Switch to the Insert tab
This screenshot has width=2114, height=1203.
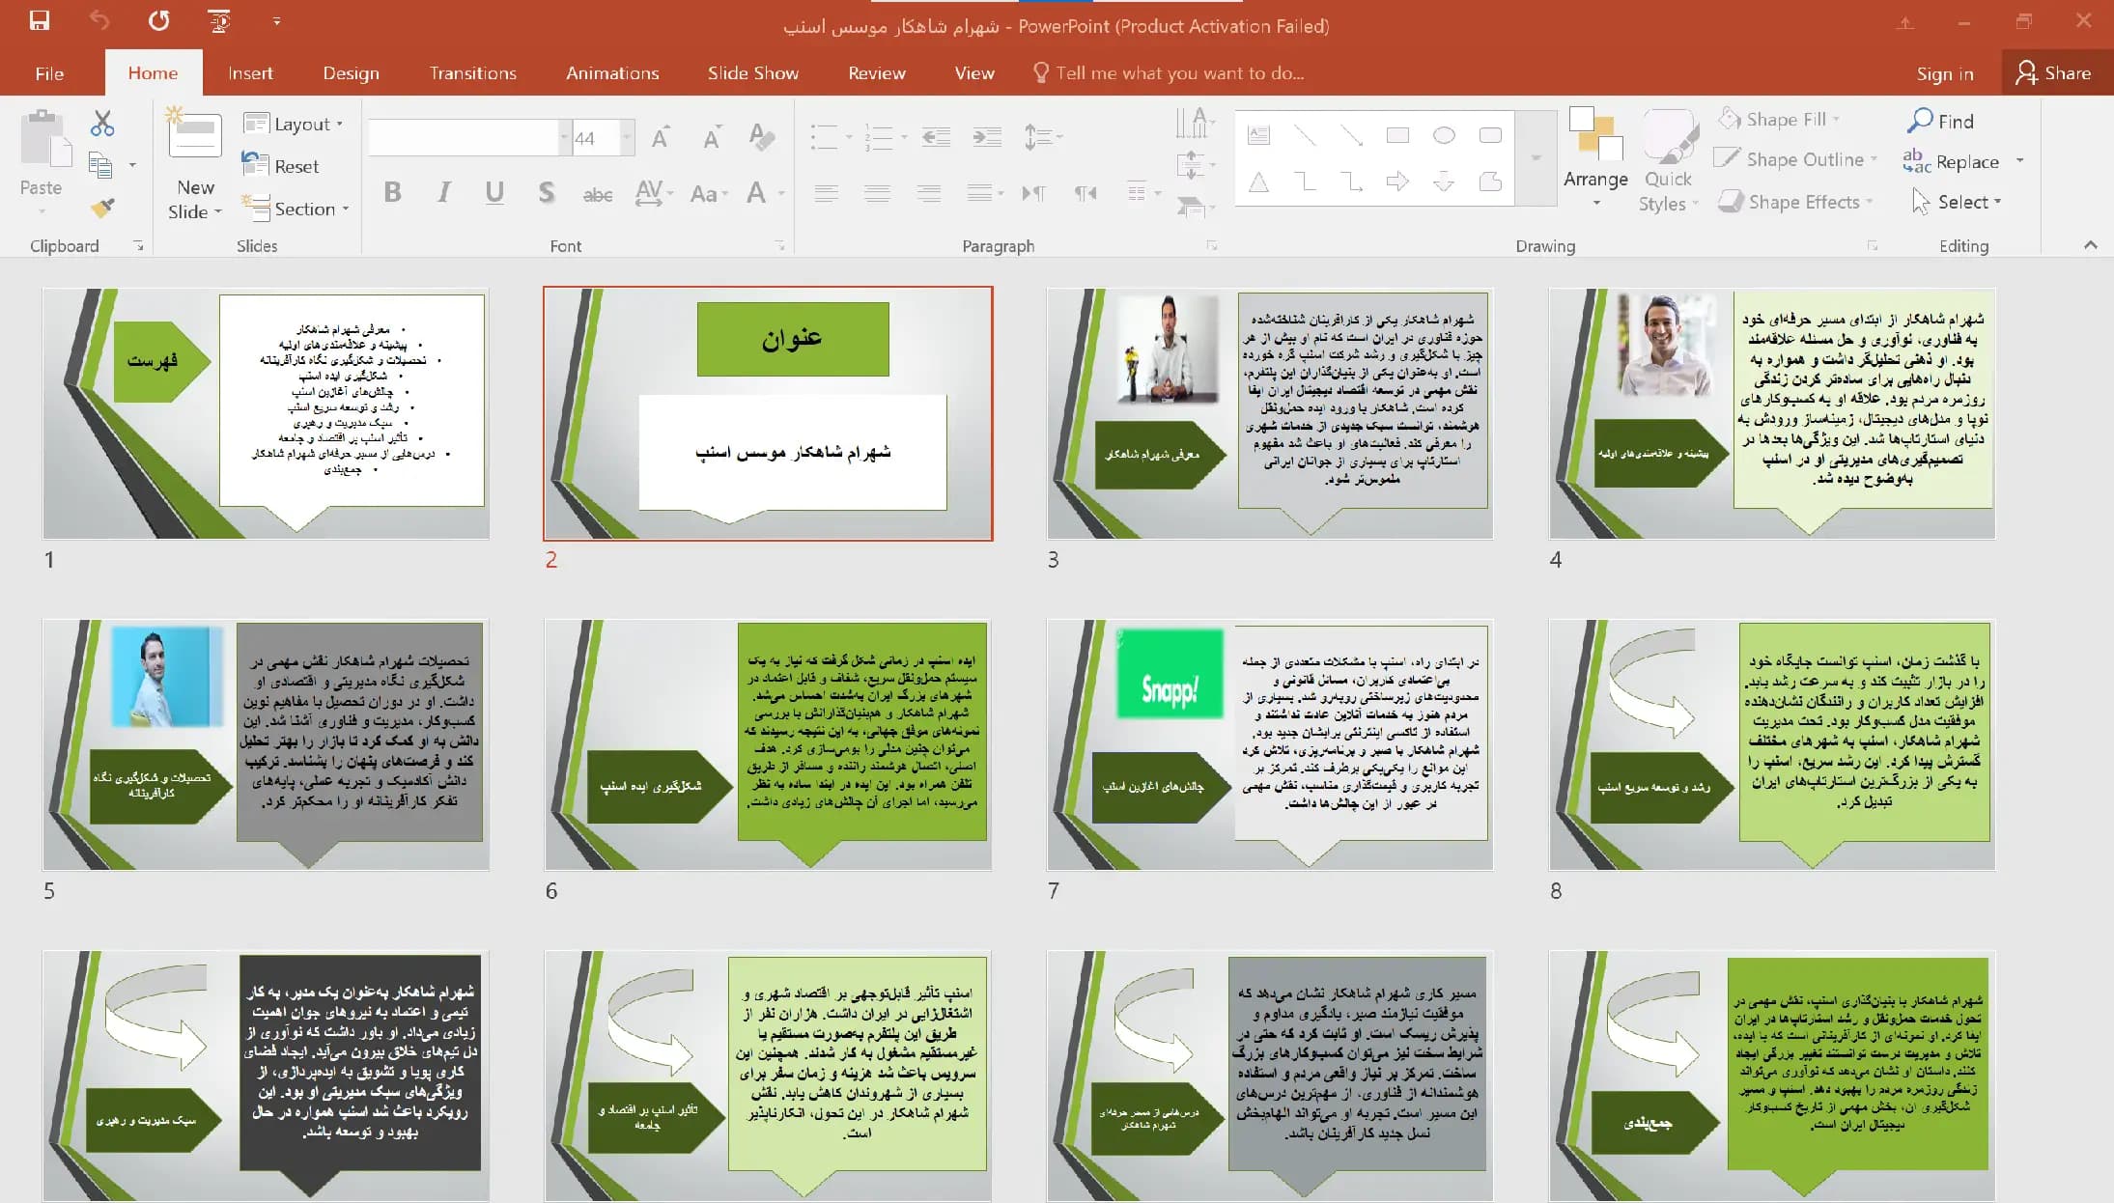click(250, 73)
